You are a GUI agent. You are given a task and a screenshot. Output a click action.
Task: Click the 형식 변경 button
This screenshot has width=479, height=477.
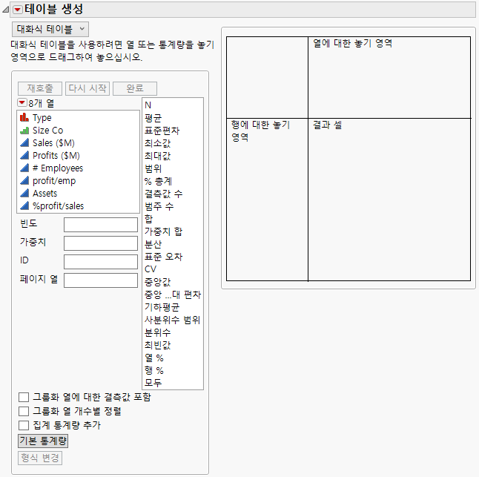click(40, 458)
